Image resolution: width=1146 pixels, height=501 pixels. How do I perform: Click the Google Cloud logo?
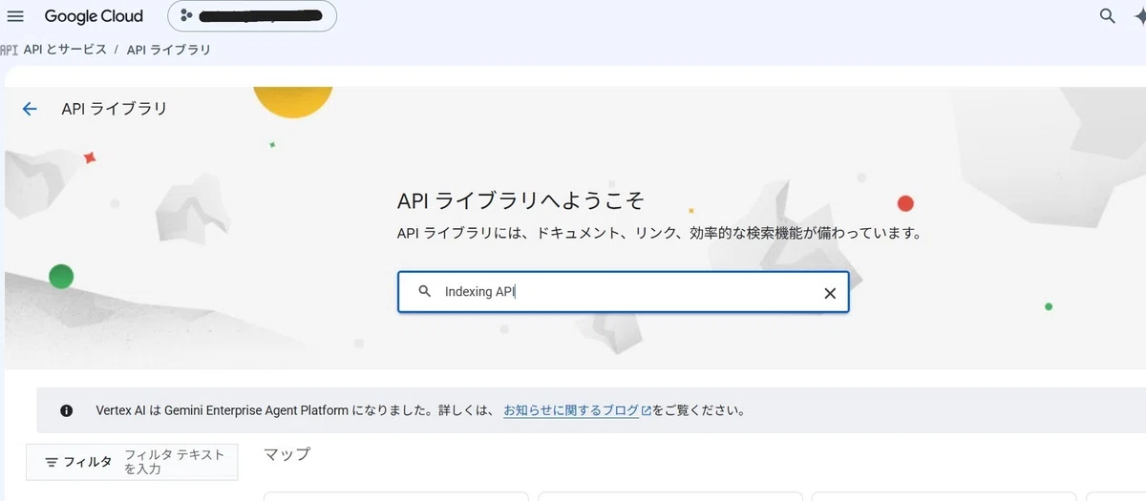click(x=94, y=16)
